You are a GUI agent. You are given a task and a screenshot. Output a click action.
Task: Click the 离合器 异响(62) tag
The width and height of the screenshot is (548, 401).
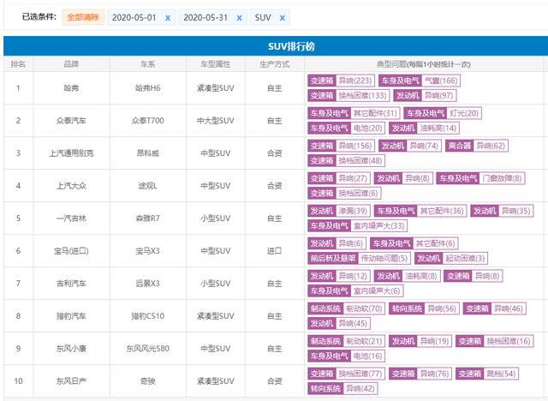[477, 146]
